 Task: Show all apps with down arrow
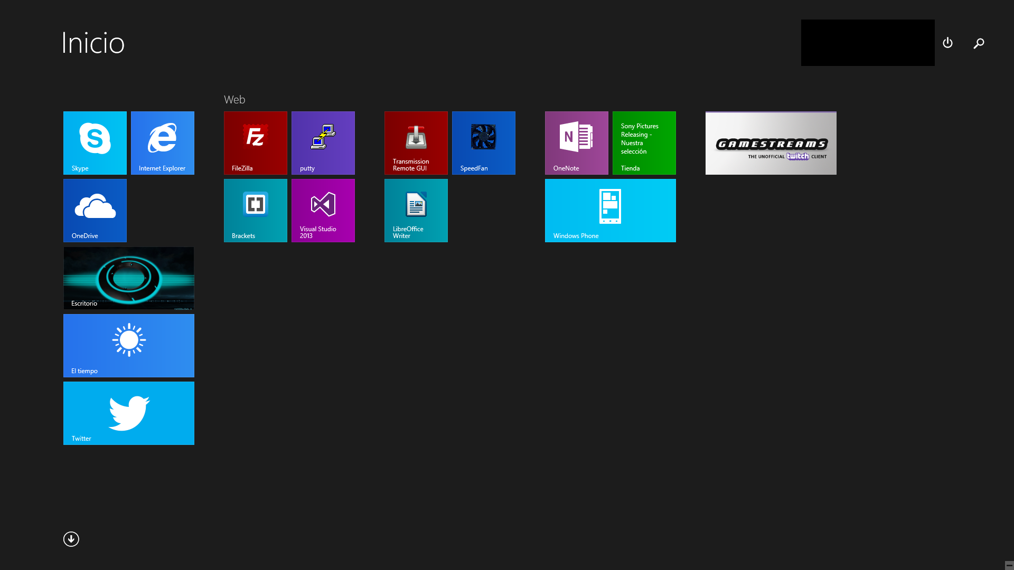(71, 539)
